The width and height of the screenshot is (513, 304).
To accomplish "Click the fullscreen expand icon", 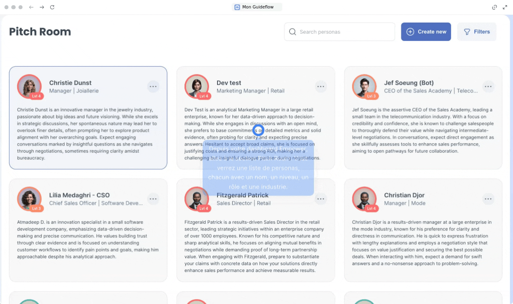I will click(x=505, y=7).
